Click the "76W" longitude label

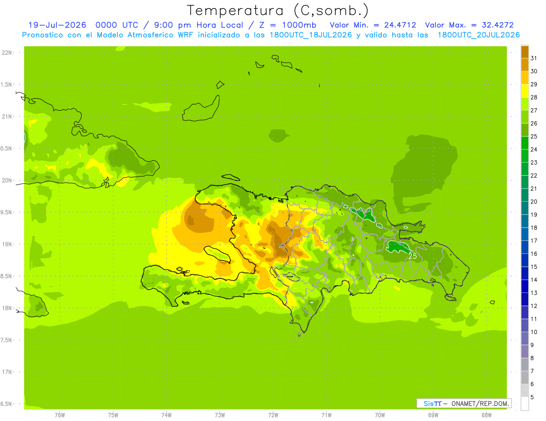(60, 415)
